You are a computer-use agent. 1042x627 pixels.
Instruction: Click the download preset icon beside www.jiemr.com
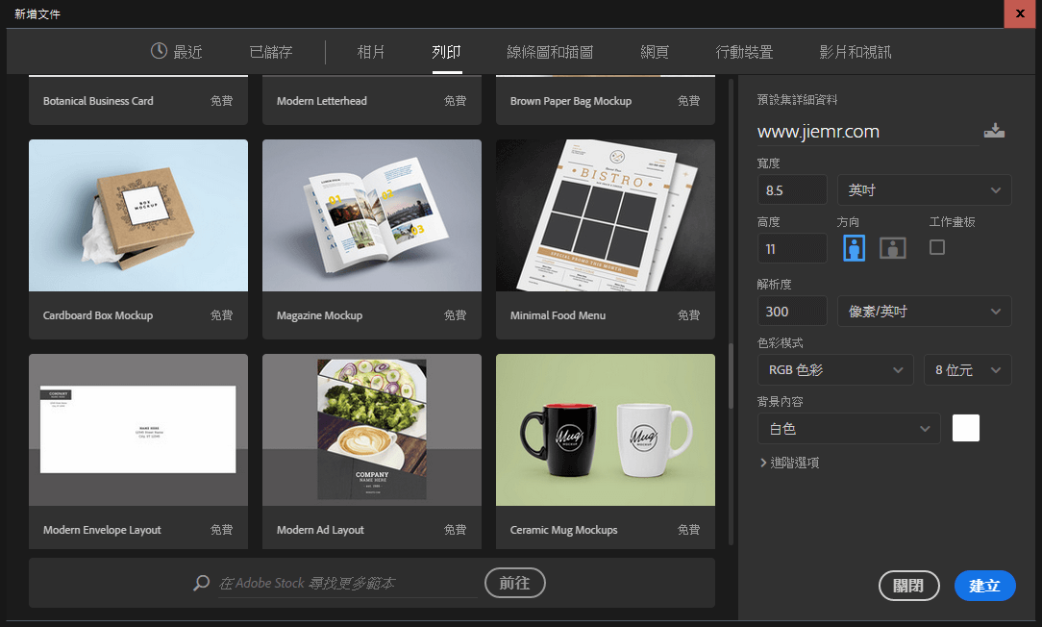tap(995, 130)
